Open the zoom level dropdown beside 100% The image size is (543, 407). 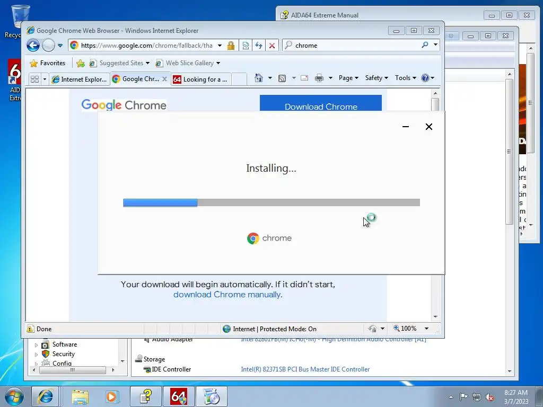coord(427,329)
